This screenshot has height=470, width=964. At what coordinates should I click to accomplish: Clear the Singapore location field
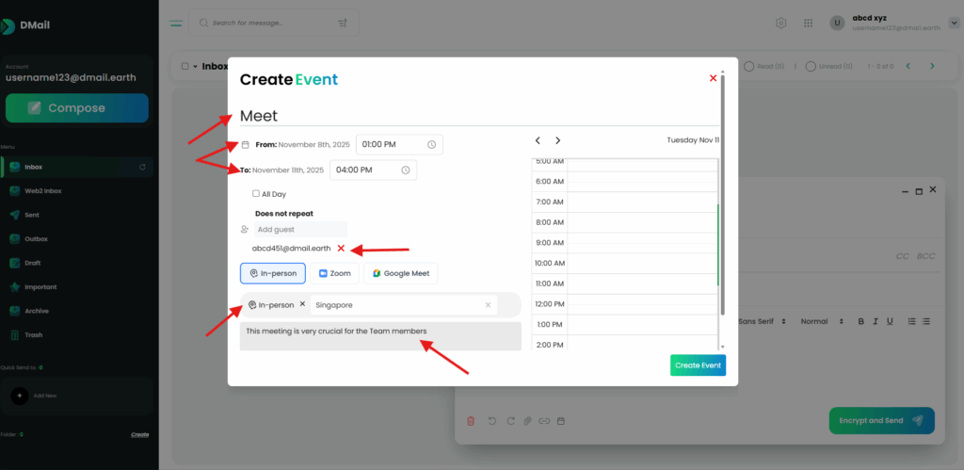point(488,305)
